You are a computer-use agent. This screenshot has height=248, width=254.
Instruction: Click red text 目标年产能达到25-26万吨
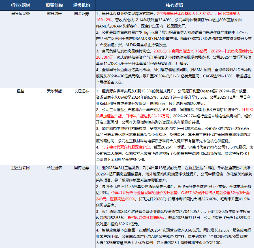[148, 116]
